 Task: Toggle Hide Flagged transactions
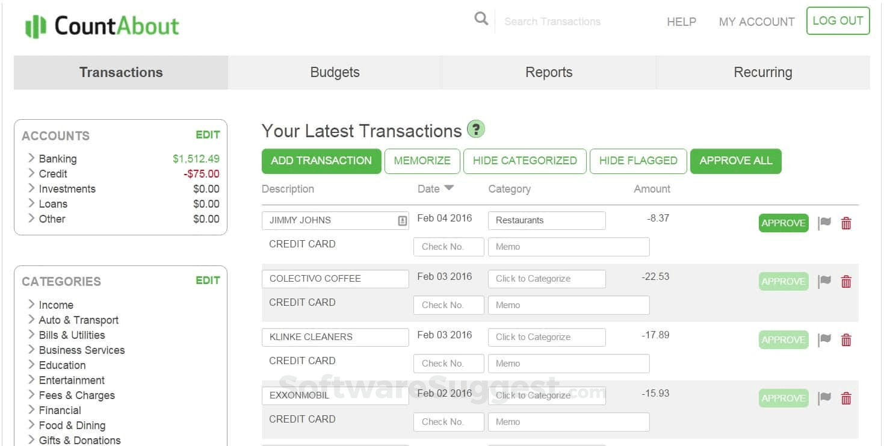[x=638, y=161]
